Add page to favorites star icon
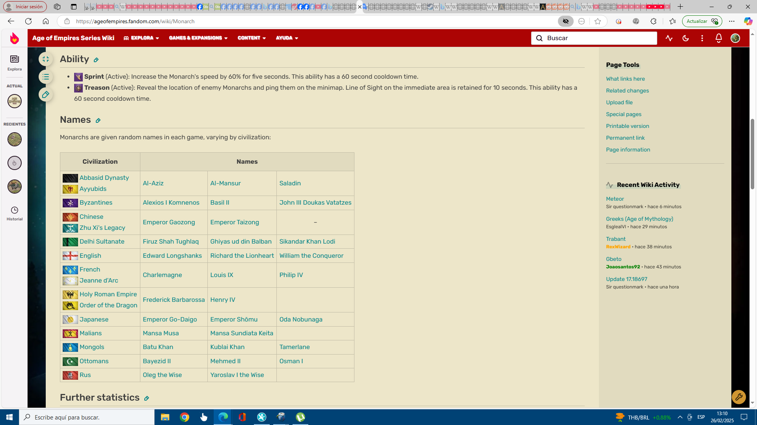This screenshot has width=757, height=425. pyautogui.click(x=598, y=21)
